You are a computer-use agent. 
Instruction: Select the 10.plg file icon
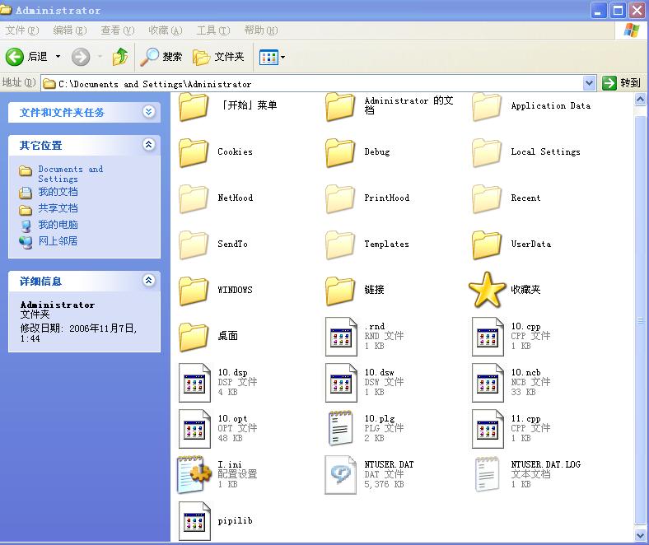pyautogui.click(x=341, y=429)
